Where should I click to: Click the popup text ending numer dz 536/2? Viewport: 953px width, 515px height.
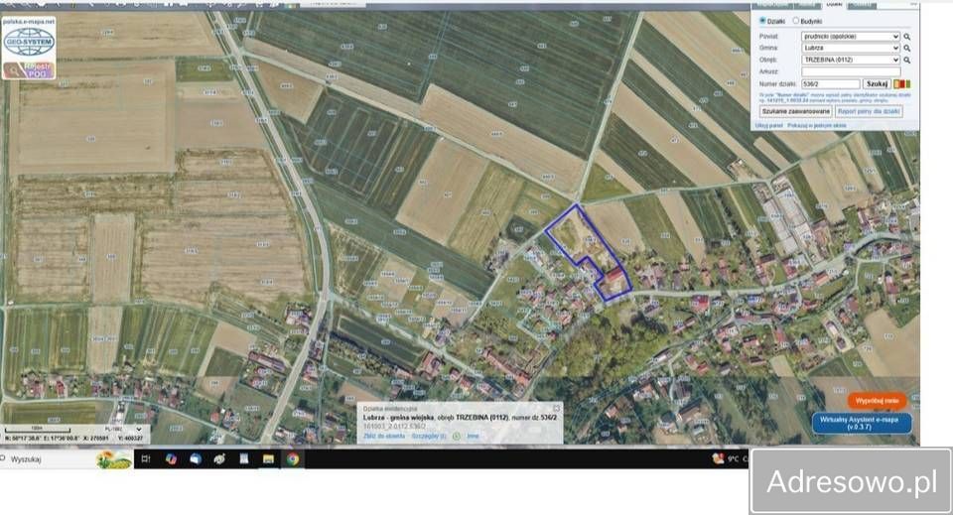tap(460, 418)
